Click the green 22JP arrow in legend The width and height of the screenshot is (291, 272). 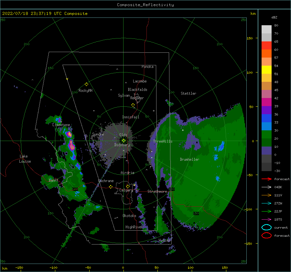(266, 211)
